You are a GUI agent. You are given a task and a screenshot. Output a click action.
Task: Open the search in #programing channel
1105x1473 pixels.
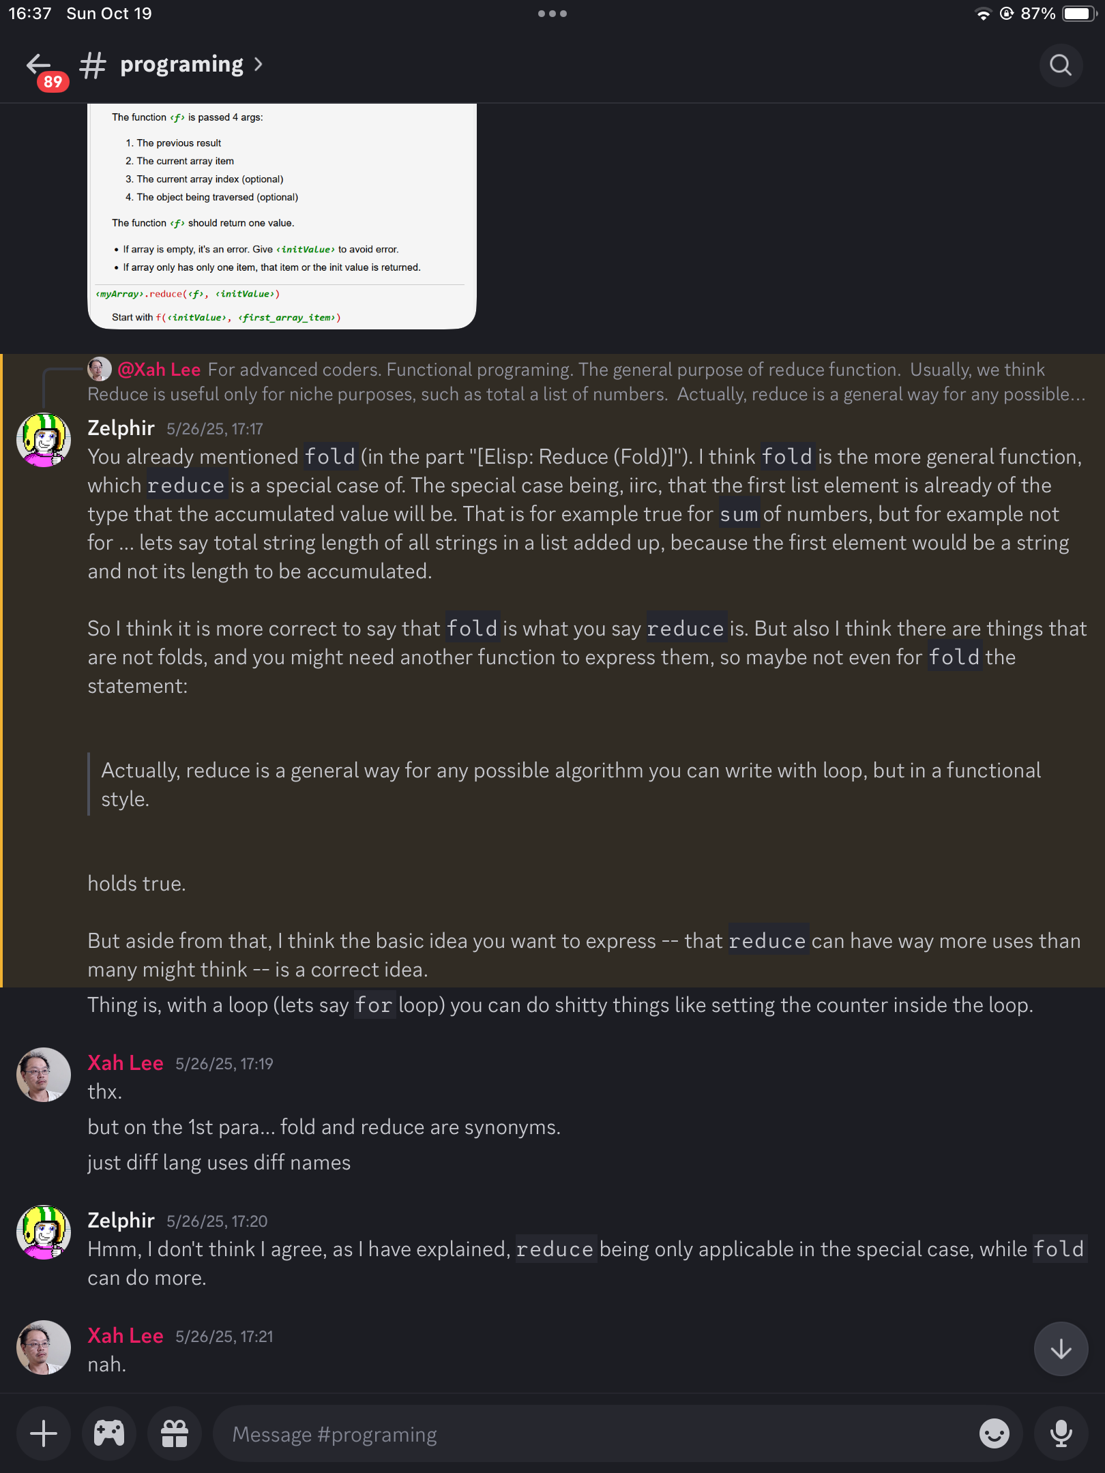click(1060, 65)
